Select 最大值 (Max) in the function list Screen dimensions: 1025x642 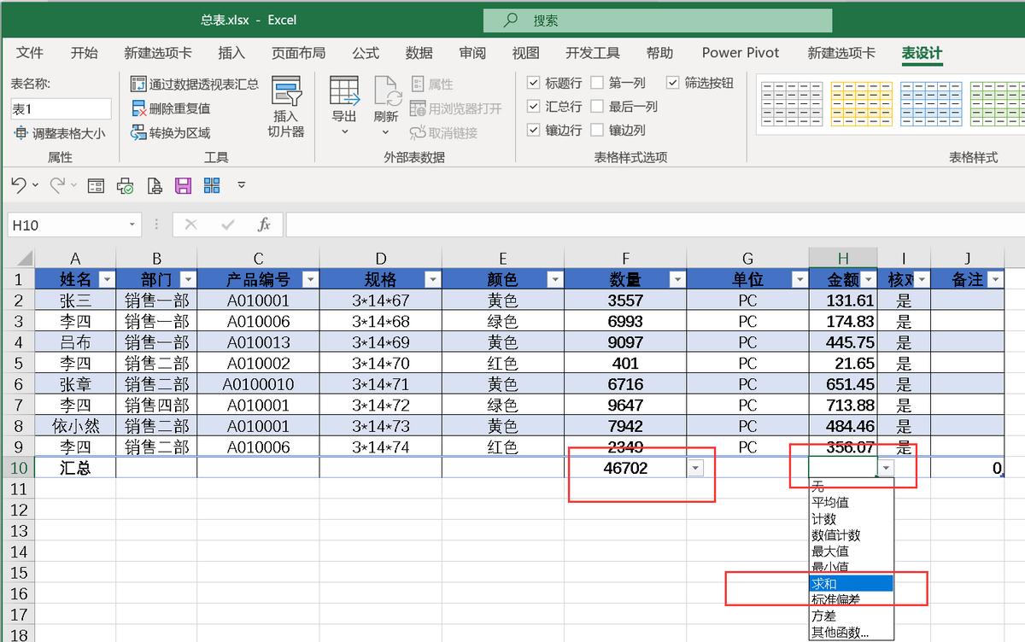click(851, 551)
